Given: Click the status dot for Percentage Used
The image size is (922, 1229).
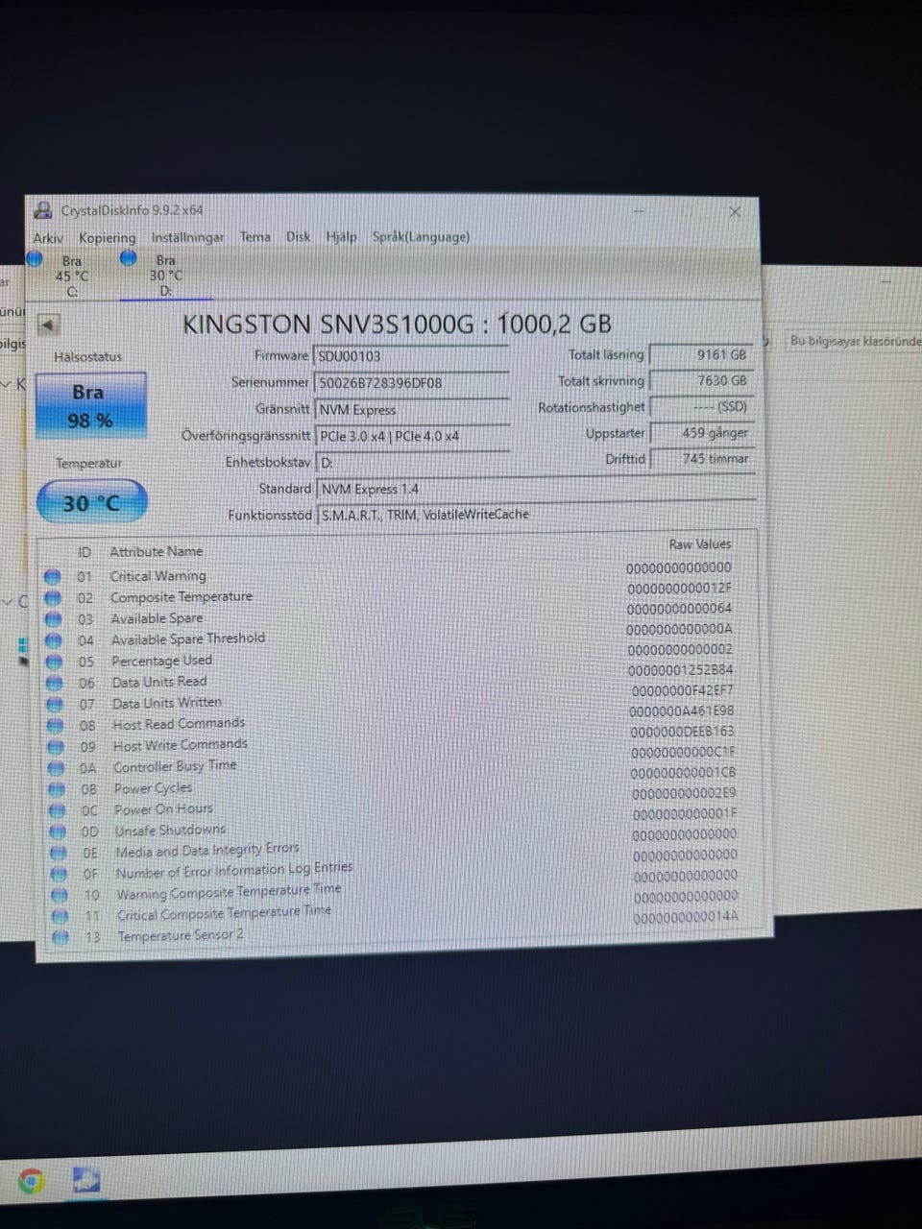Looking at the screenshot, I should tap(55, 662).
